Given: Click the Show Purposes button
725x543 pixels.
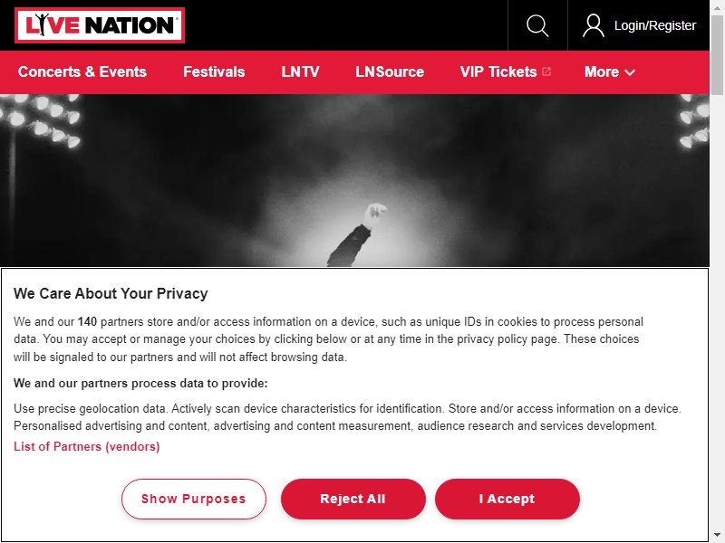Looking at the screenshot, I should [194, 499].
